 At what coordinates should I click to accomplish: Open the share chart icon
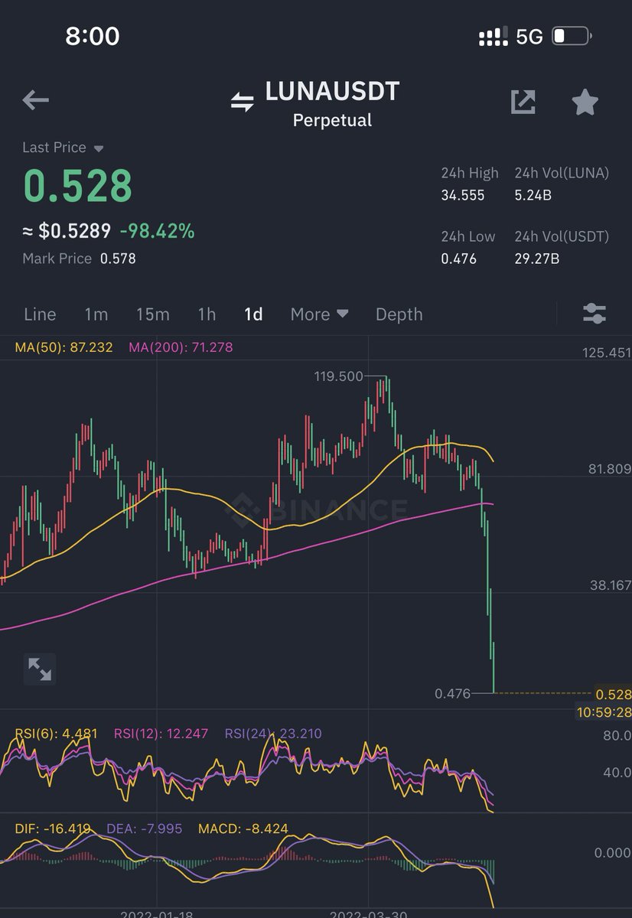[x=523, y=102]
